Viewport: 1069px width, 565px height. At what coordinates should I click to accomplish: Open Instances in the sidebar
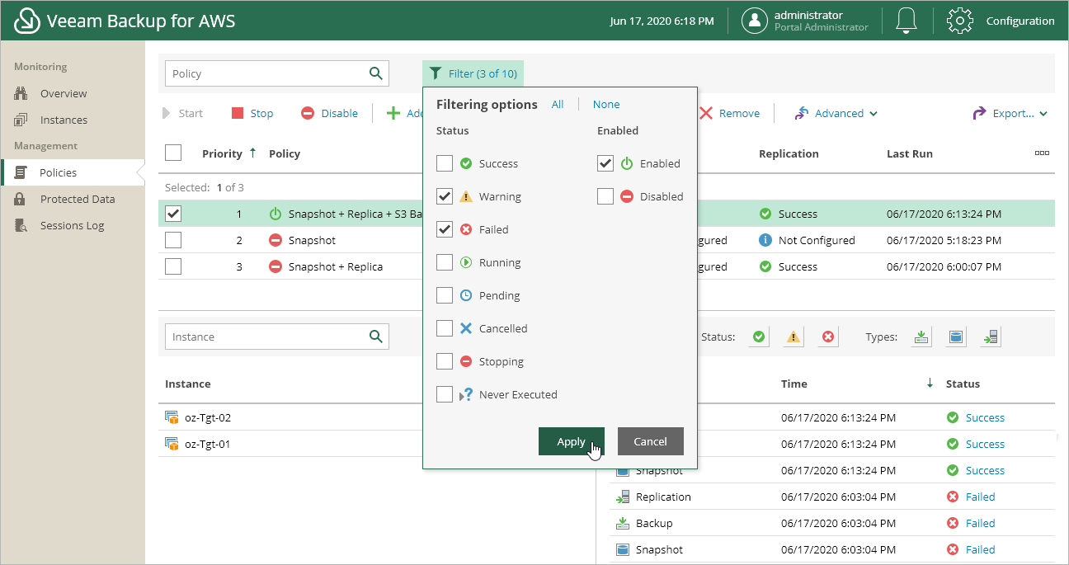point(64,120)
